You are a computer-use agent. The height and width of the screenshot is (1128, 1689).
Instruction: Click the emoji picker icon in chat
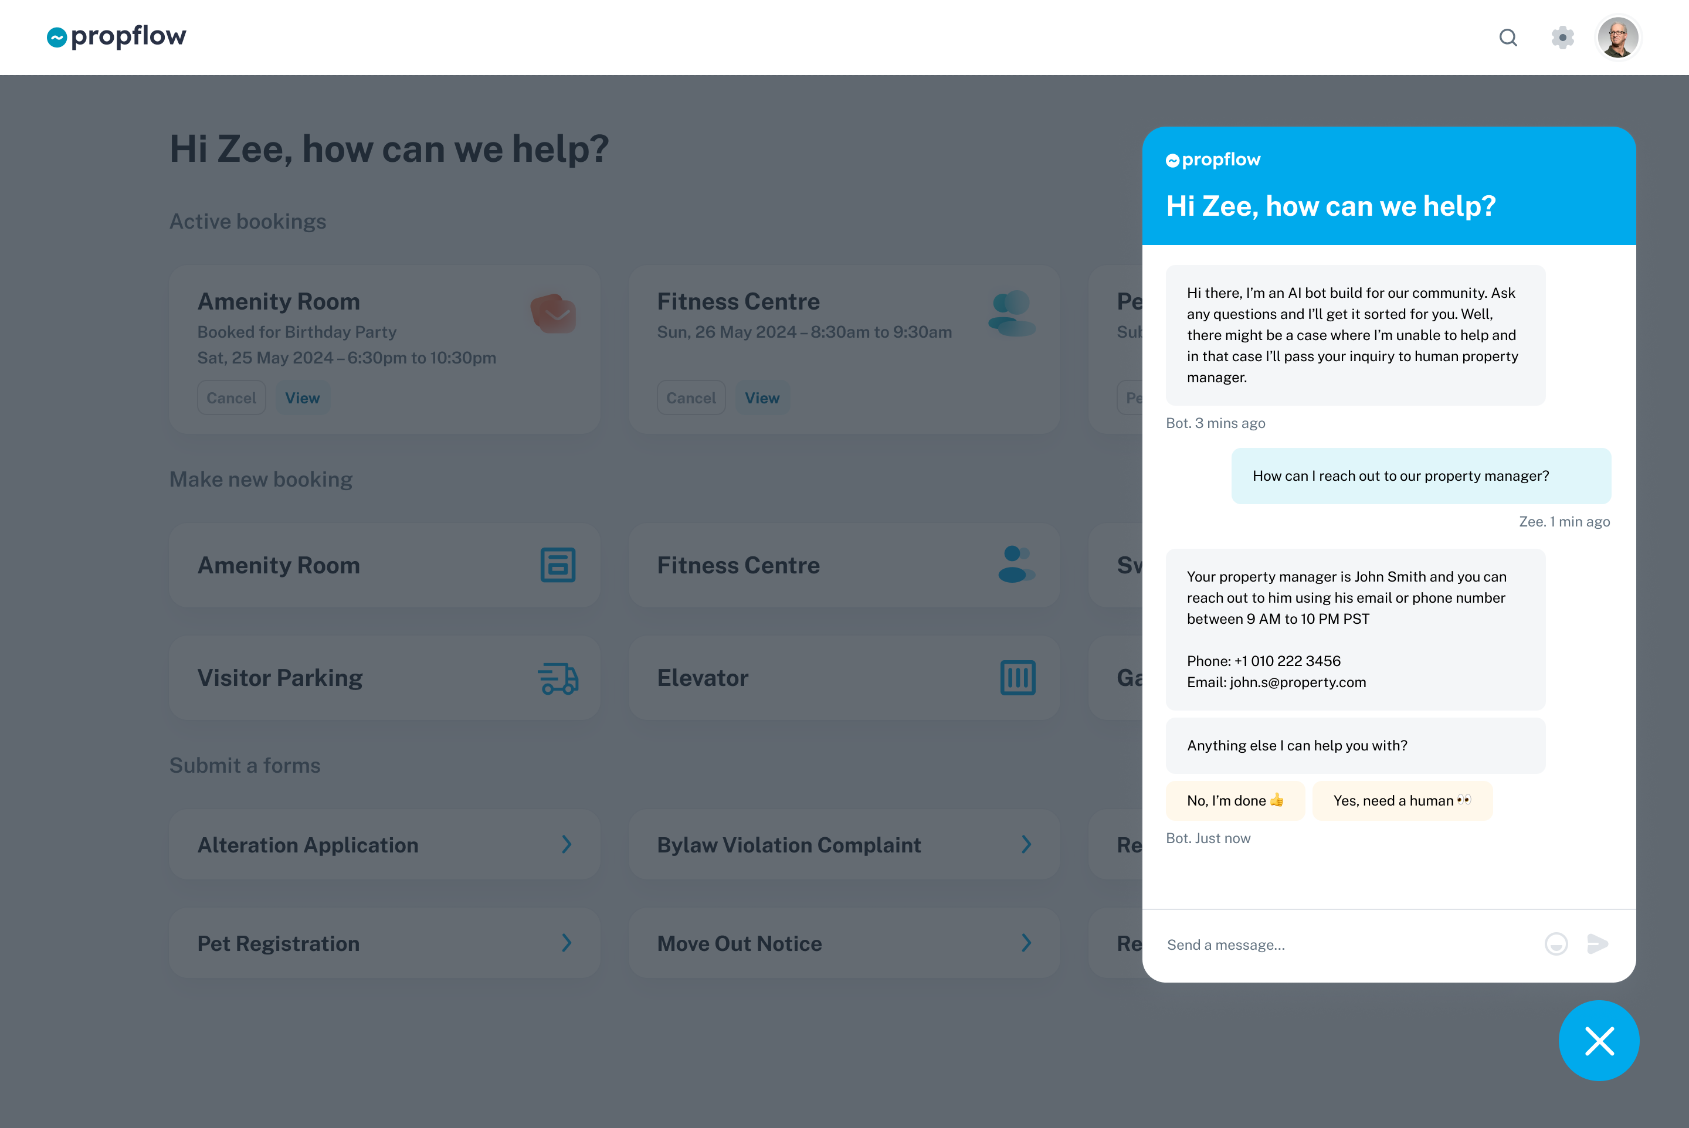(x=1556, y=944)
